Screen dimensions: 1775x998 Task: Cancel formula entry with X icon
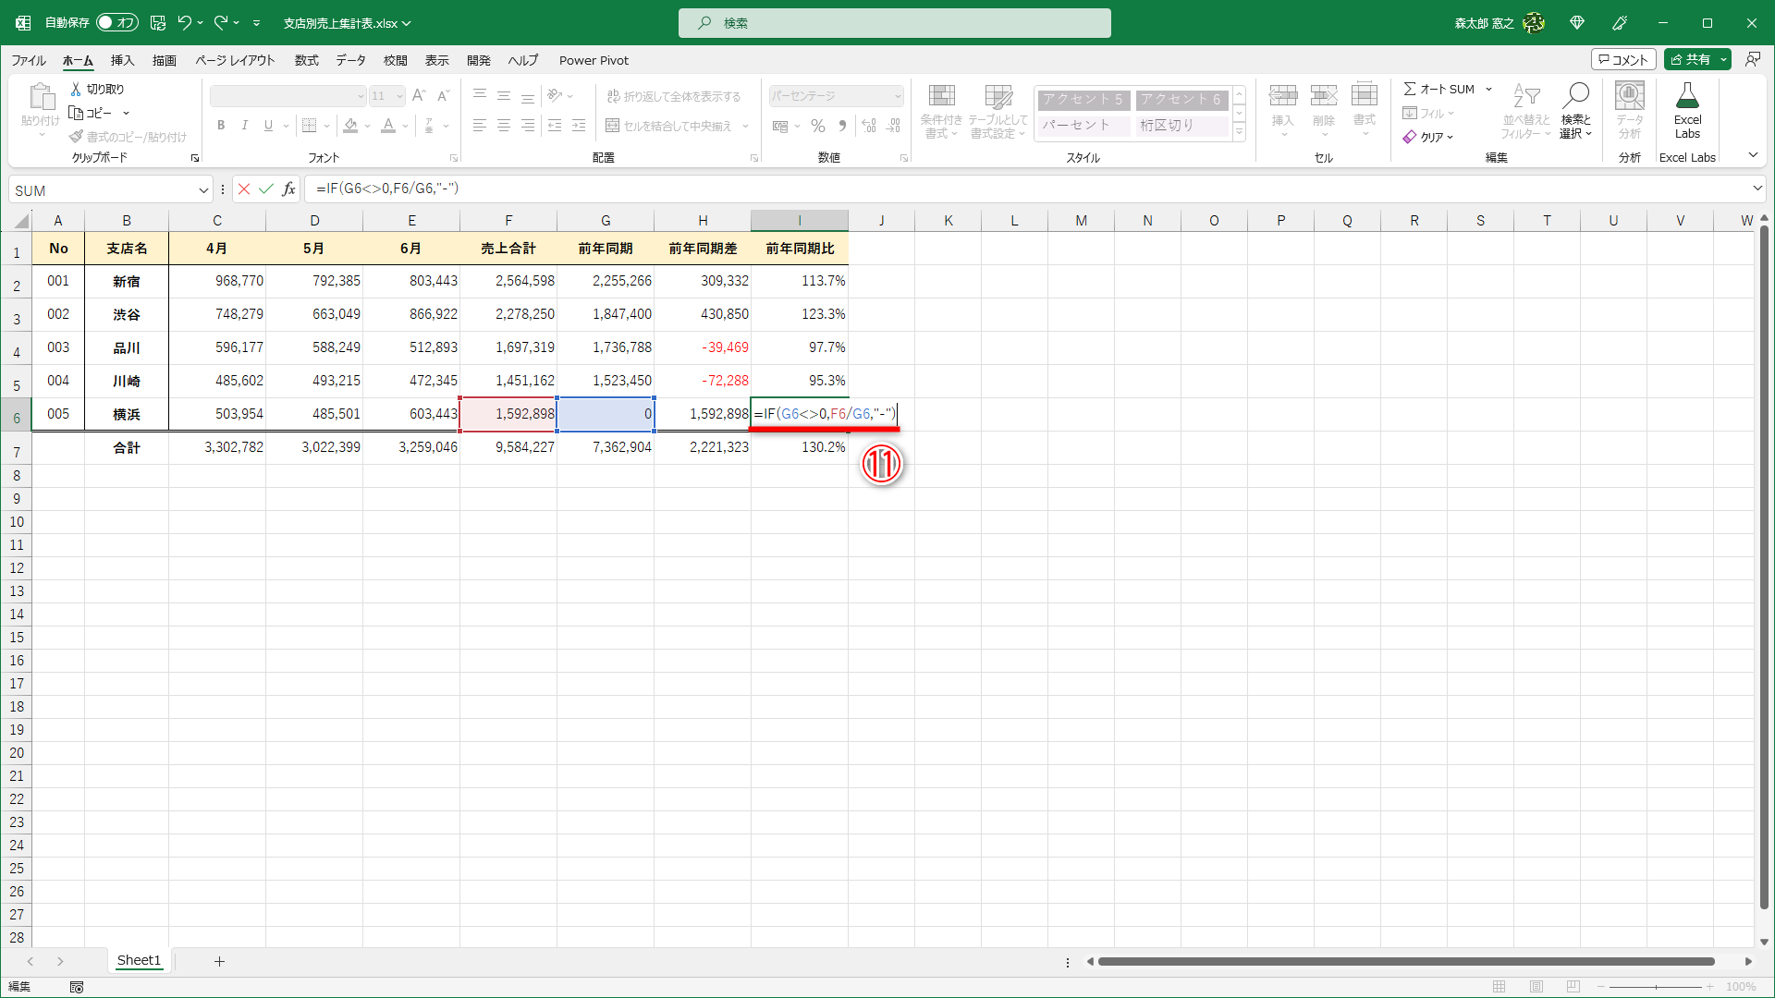pos(244,189)
